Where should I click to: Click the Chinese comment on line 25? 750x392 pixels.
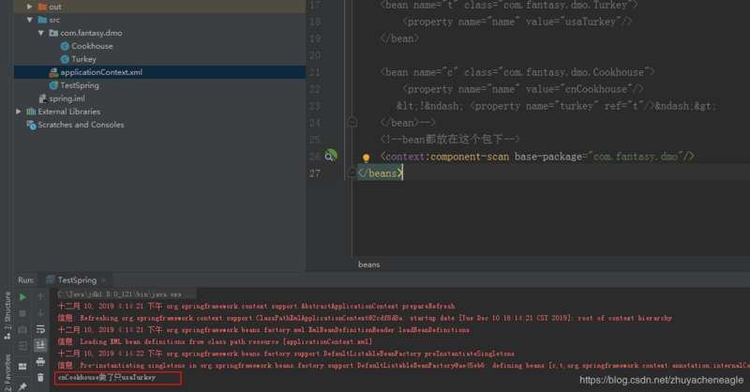[450, 140]
